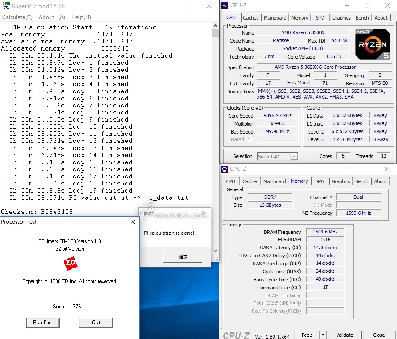Minimize the Super PI window

[x=169, y=6]
